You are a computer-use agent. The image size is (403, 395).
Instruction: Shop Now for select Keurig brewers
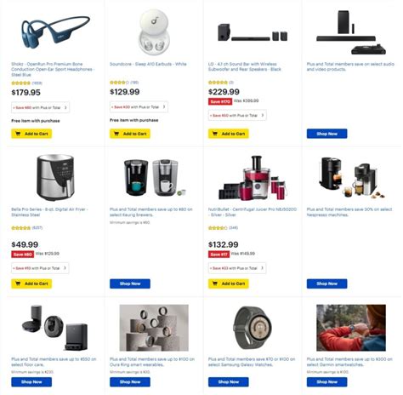(x=130, y=283)
